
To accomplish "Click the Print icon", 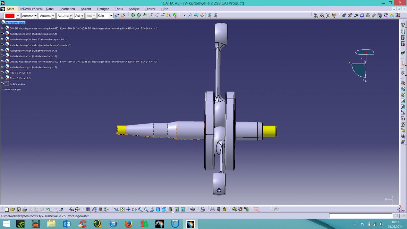I will tap(25, 210).
